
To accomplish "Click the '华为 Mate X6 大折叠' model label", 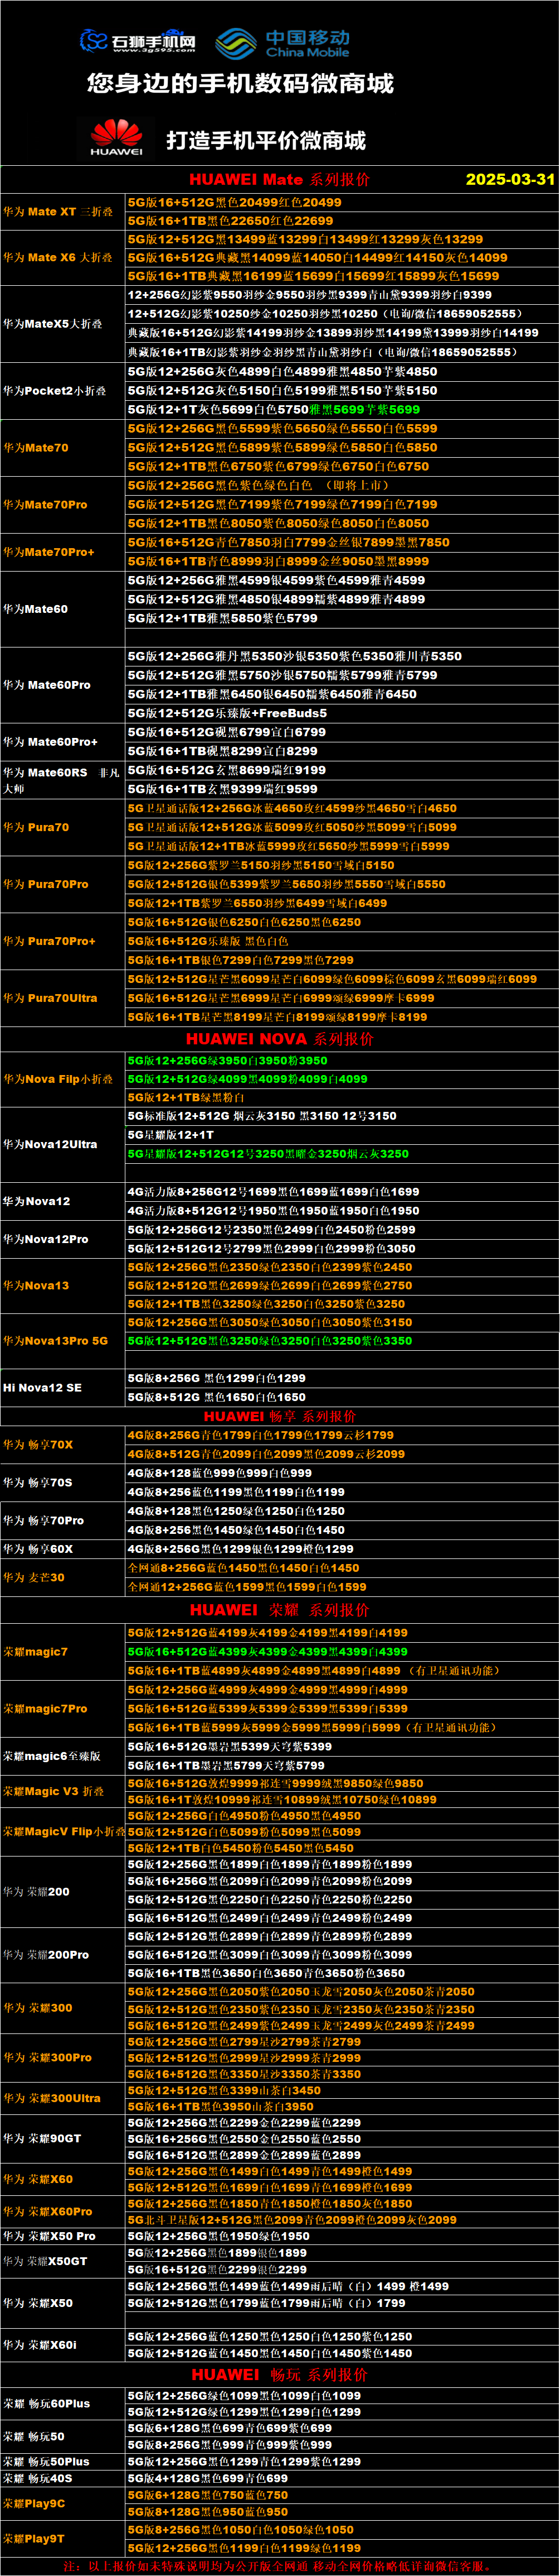I will point(58,258).
